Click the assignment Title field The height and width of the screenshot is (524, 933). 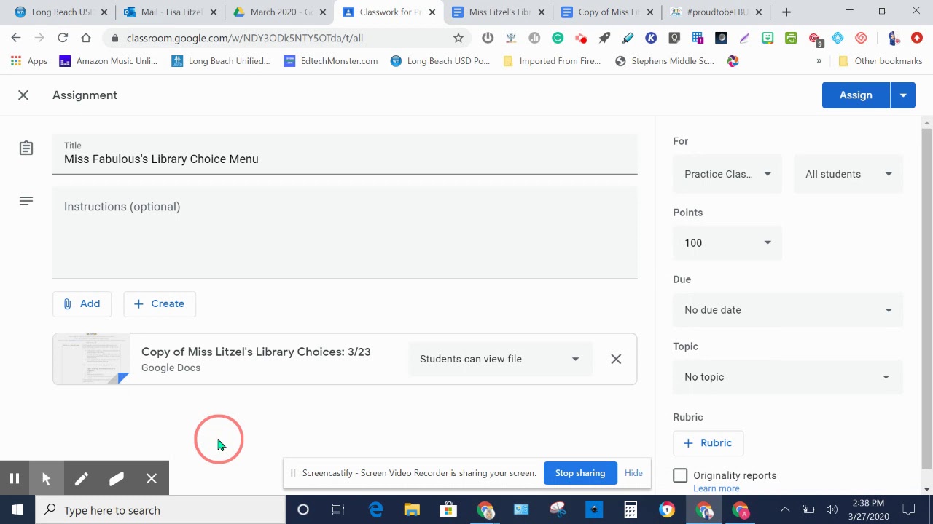(x=345, y=154)
